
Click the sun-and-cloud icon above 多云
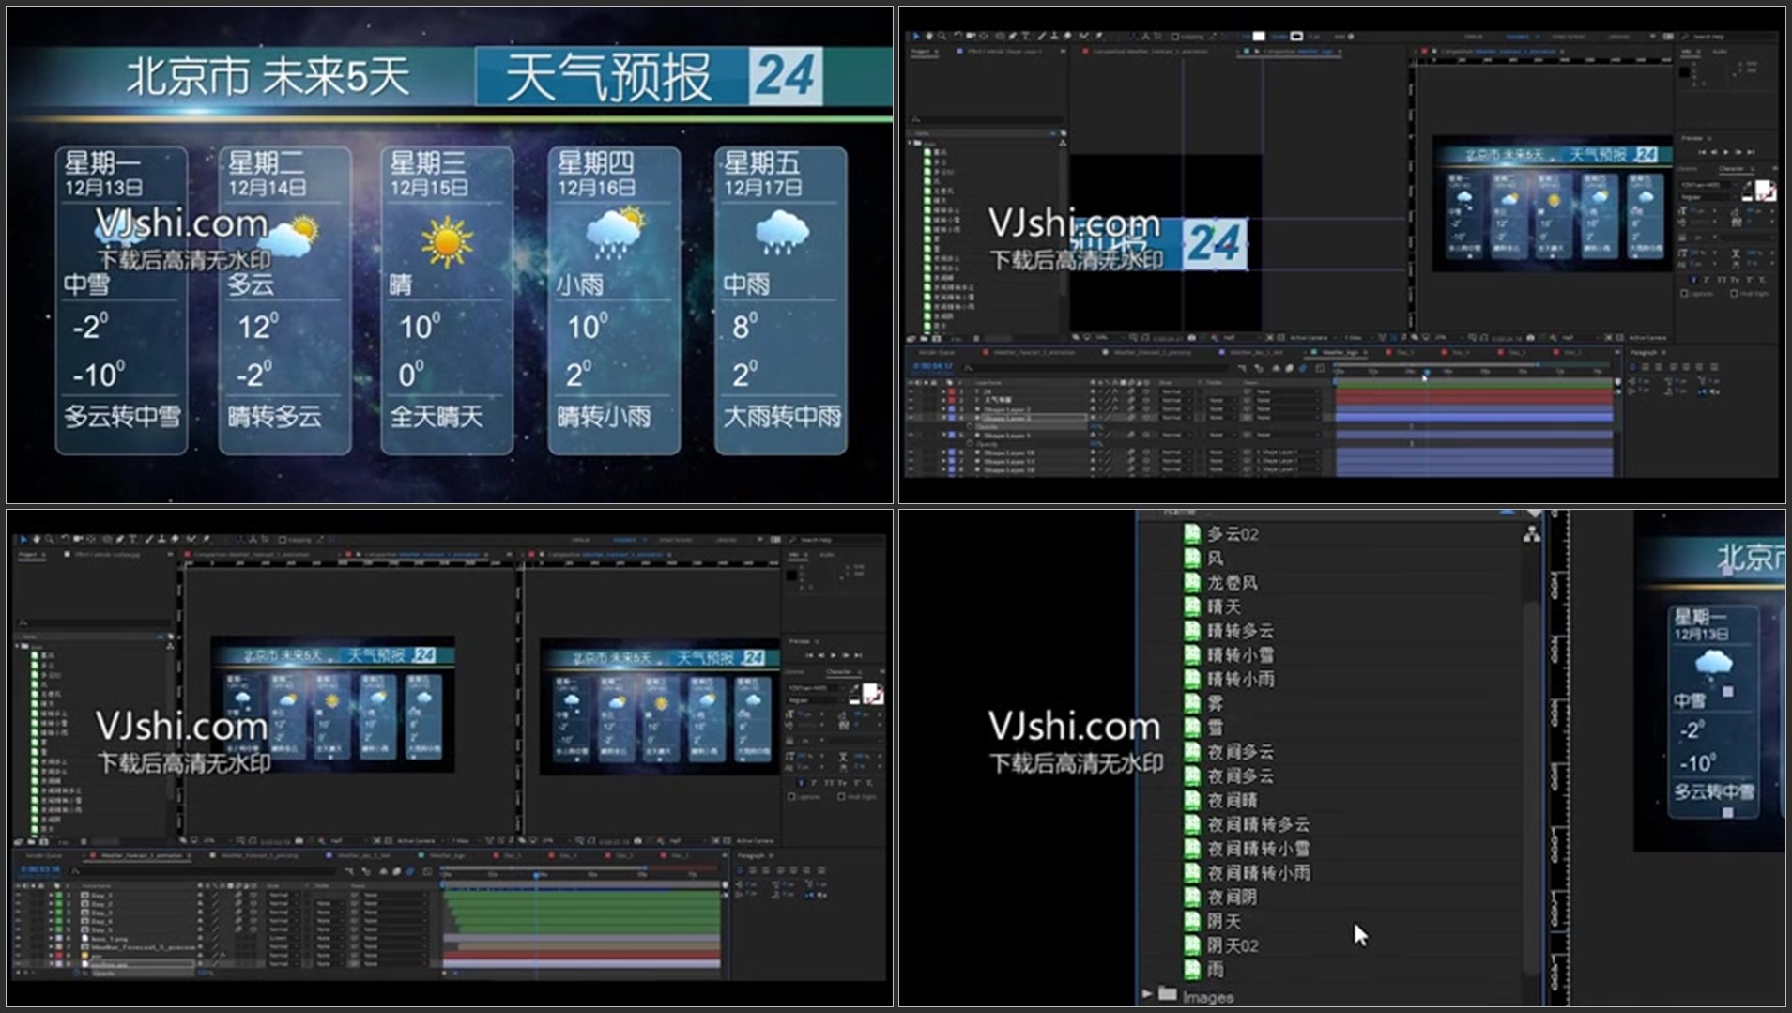click(289, 236)
